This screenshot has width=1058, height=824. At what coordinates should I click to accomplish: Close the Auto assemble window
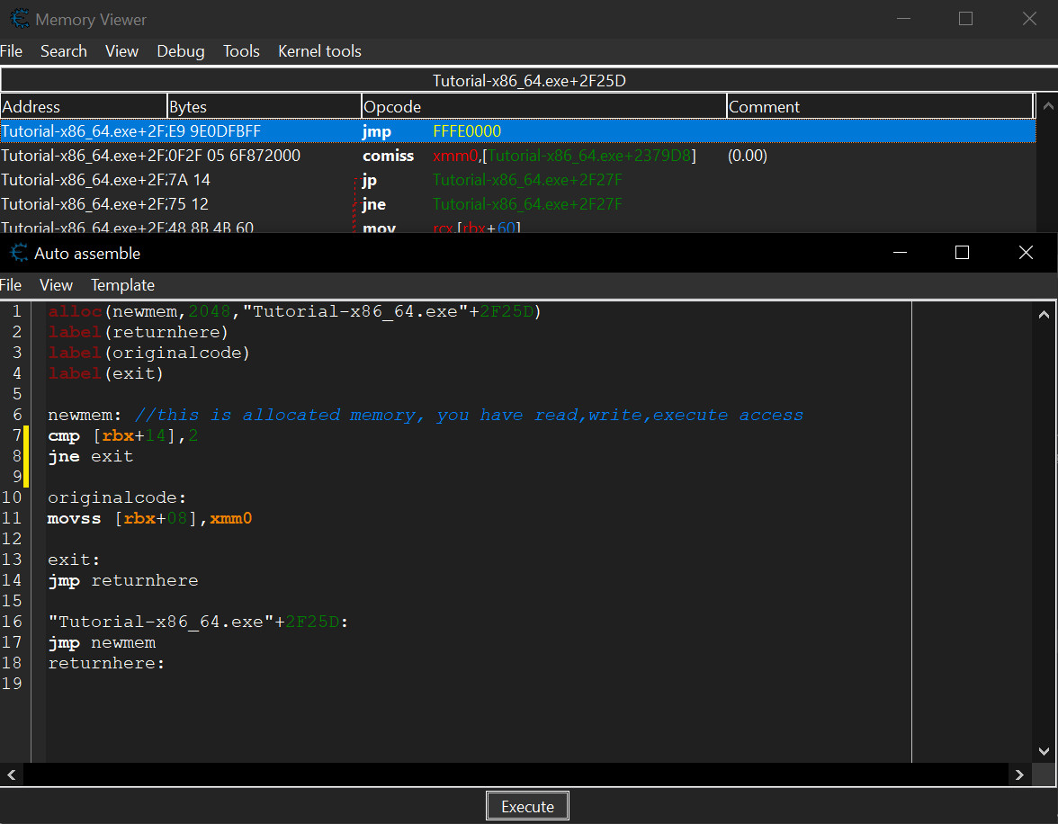point(1026,253)
